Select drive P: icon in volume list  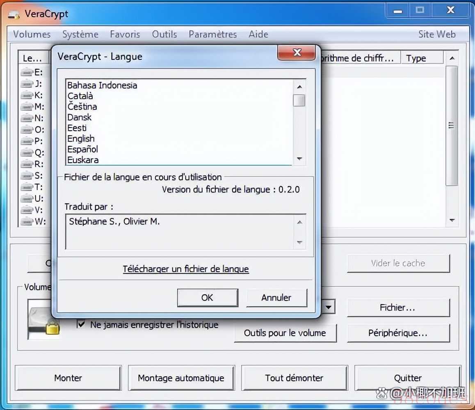[x=27, y=141]
